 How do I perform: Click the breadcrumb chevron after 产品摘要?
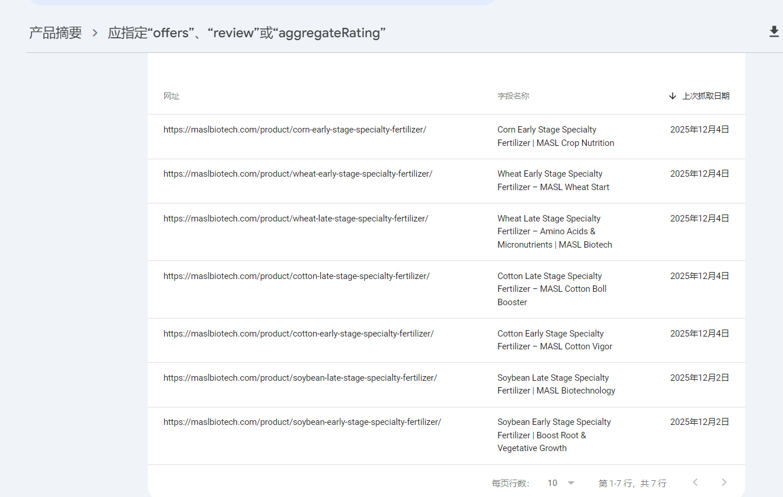95,33
